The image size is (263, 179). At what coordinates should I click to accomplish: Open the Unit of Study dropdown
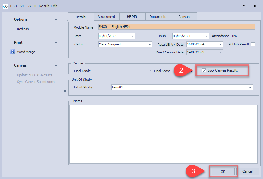[250, 88]
